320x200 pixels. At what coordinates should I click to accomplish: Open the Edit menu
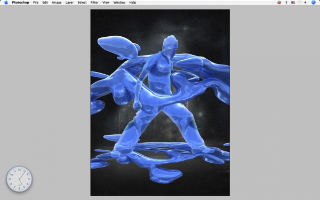(45, 3)
